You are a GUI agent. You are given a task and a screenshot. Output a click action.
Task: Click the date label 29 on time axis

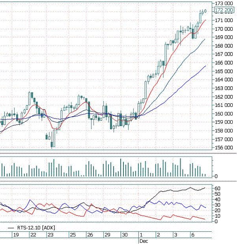107,235
